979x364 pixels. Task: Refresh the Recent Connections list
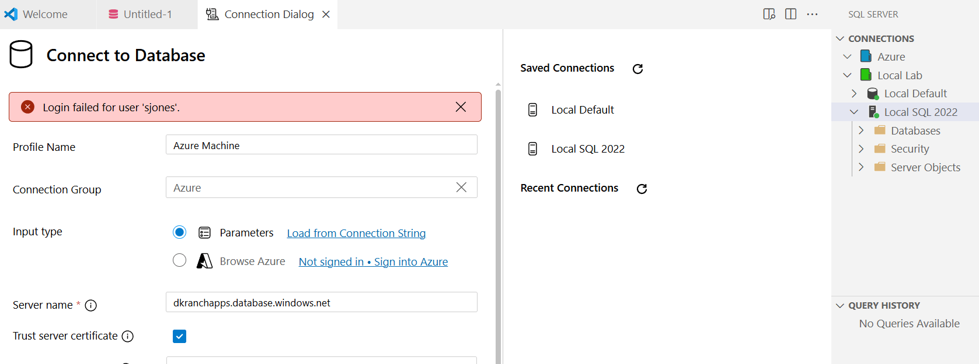click(x=642, y=189)
